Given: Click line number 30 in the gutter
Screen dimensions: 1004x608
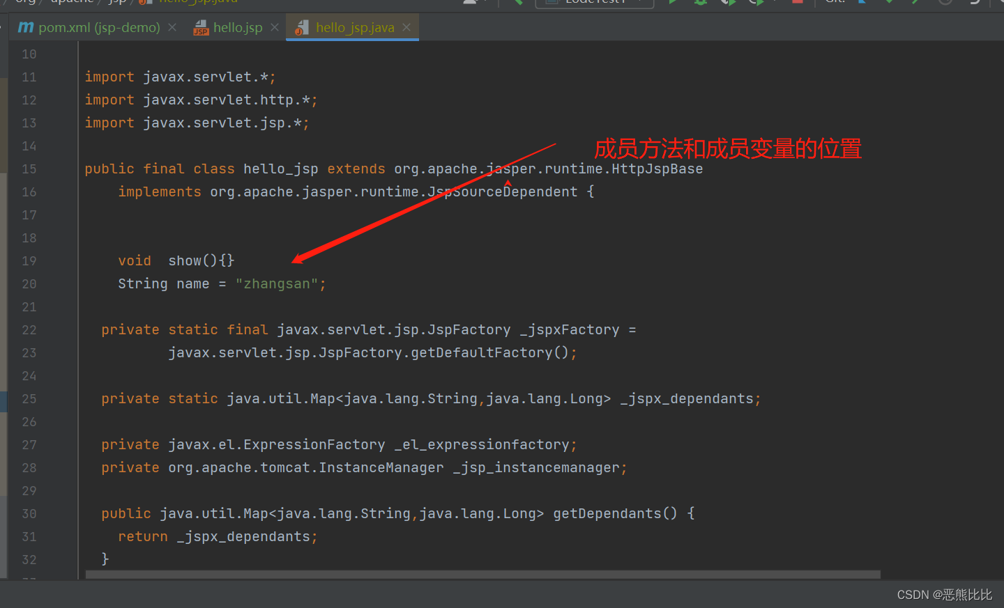Looking at the screenshot, I should click(29, 514).
